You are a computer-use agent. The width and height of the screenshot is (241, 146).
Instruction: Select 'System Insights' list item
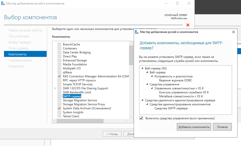coord(73,112)
